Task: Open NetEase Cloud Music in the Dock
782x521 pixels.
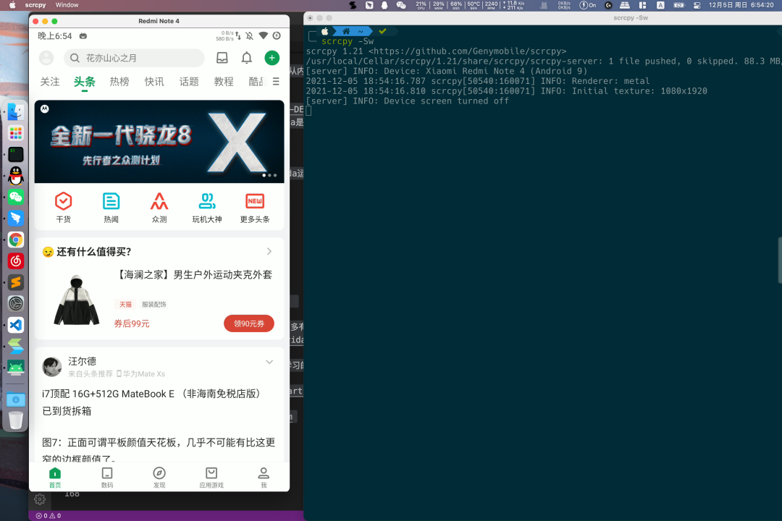Action: (15, 260)
